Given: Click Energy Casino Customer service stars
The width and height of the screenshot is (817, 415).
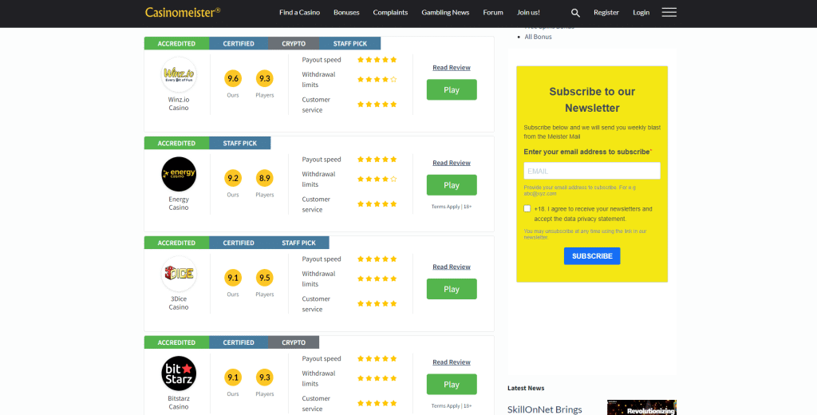Looking at the screenshot, I should click(x=377, y=204).
